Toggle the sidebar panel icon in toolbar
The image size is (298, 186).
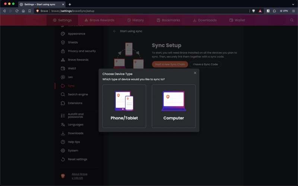tap(268, 11)
